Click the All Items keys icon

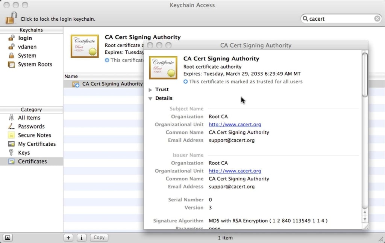11,118
